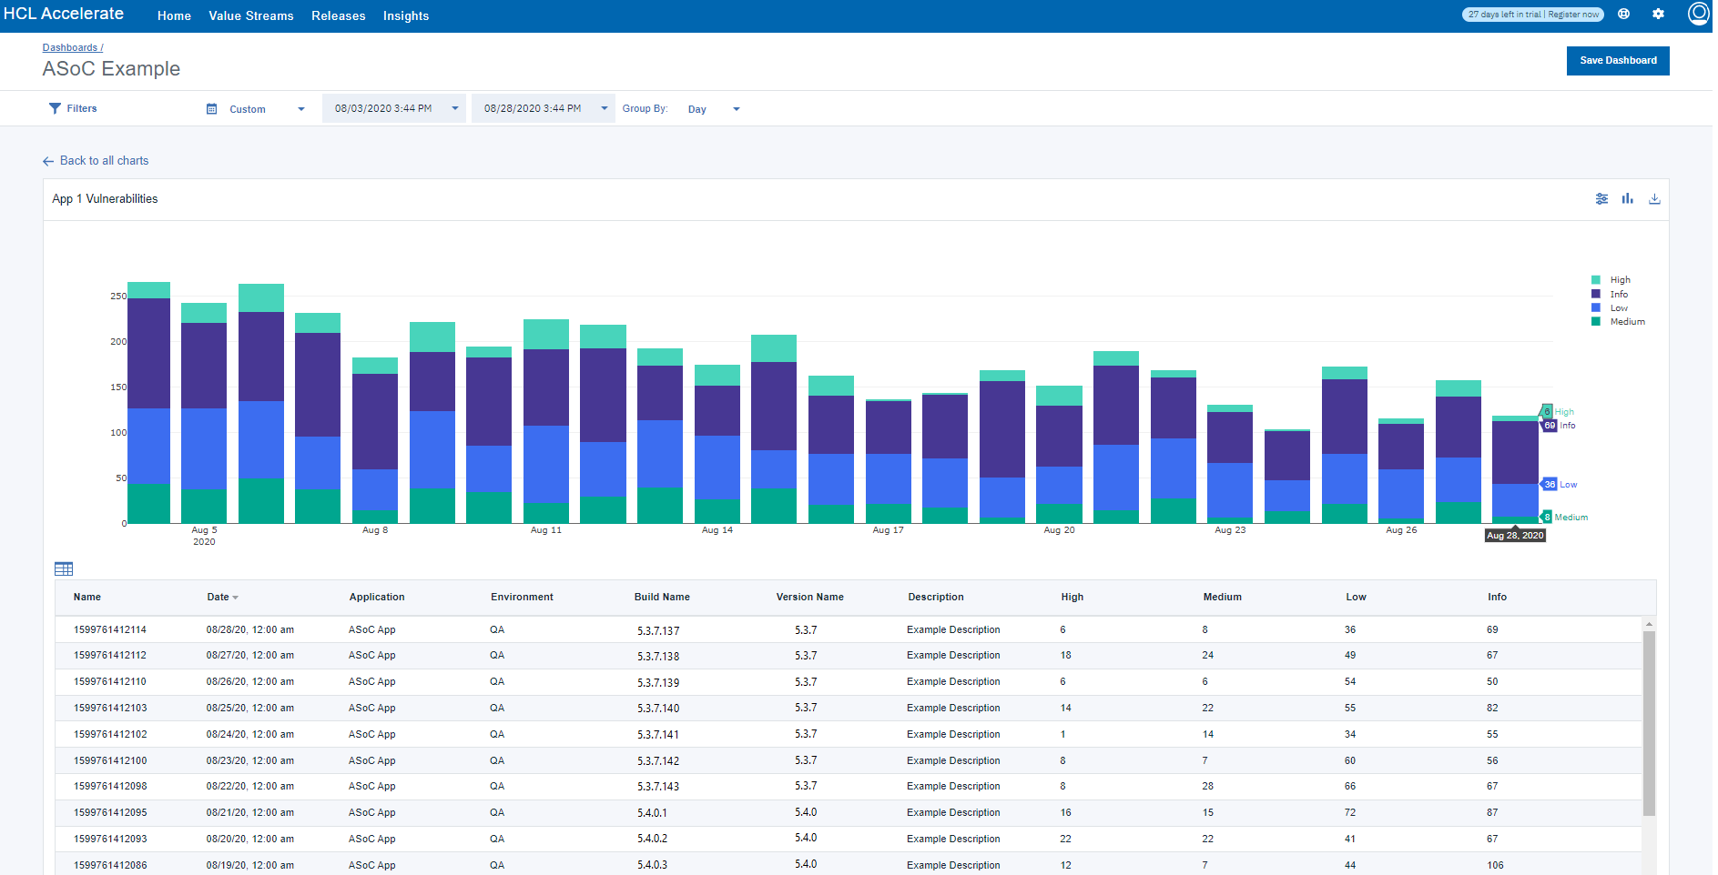Open the help lifebuoy icon

tap(1623, 15)
